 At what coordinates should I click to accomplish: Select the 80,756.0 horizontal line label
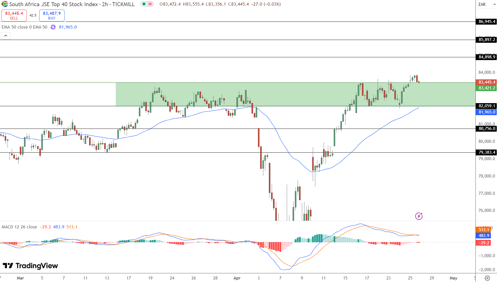tap(486, 129)
